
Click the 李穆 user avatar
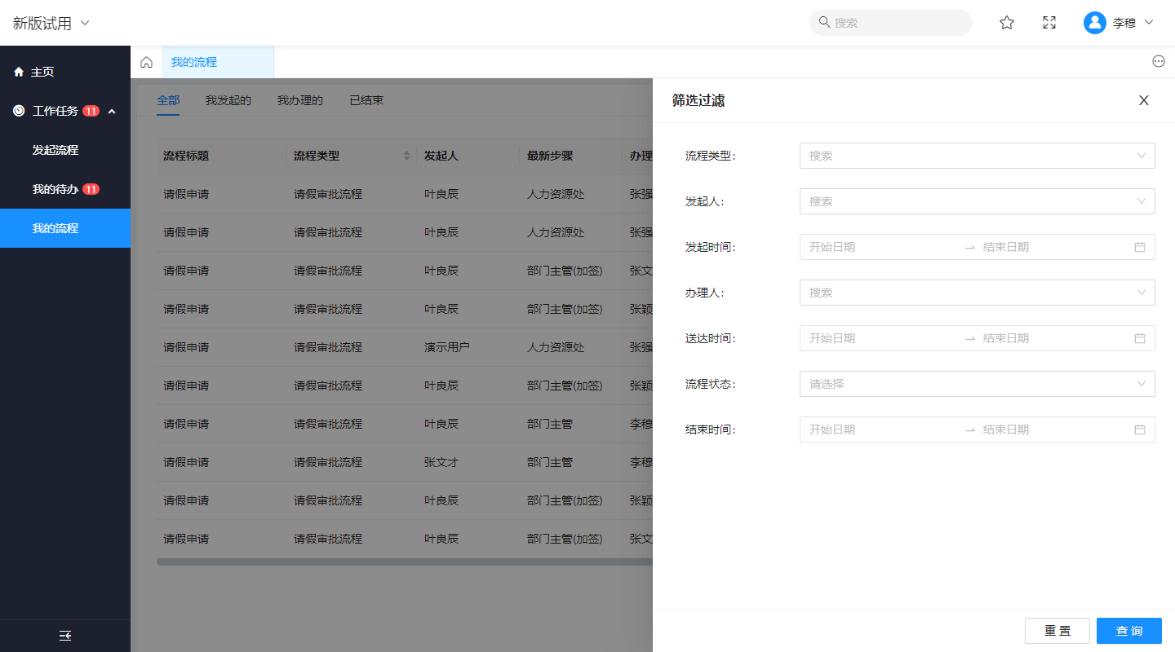(x=1094, y=23)
